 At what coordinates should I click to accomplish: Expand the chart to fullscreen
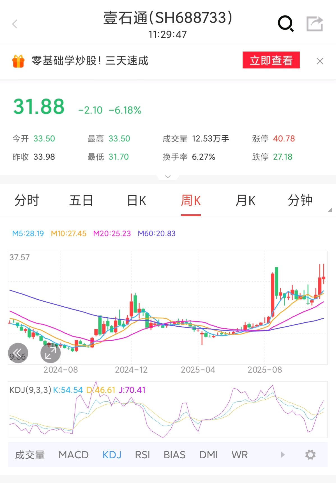[x=50, y=353]
